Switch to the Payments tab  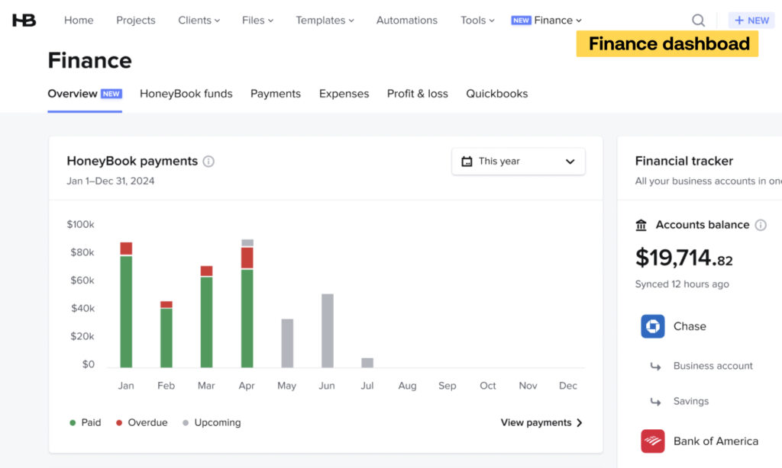[x=275, y=93]
